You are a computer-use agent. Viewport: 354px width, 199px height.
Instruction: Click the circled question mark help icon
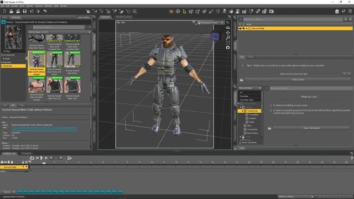(x=350, y=12)
